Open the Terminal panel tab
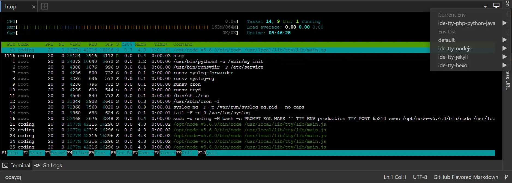This screenshot has width=512, height=183. click(x=16, y=165)
